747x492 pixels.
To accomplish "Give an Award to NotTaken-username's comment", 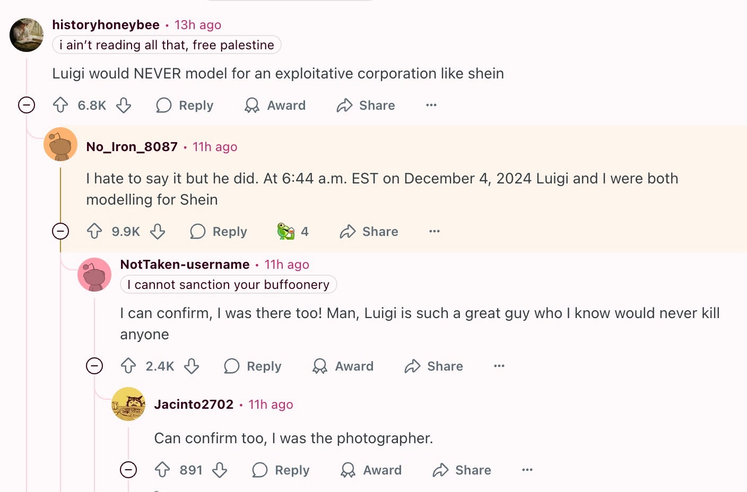I will click(343, 366).
